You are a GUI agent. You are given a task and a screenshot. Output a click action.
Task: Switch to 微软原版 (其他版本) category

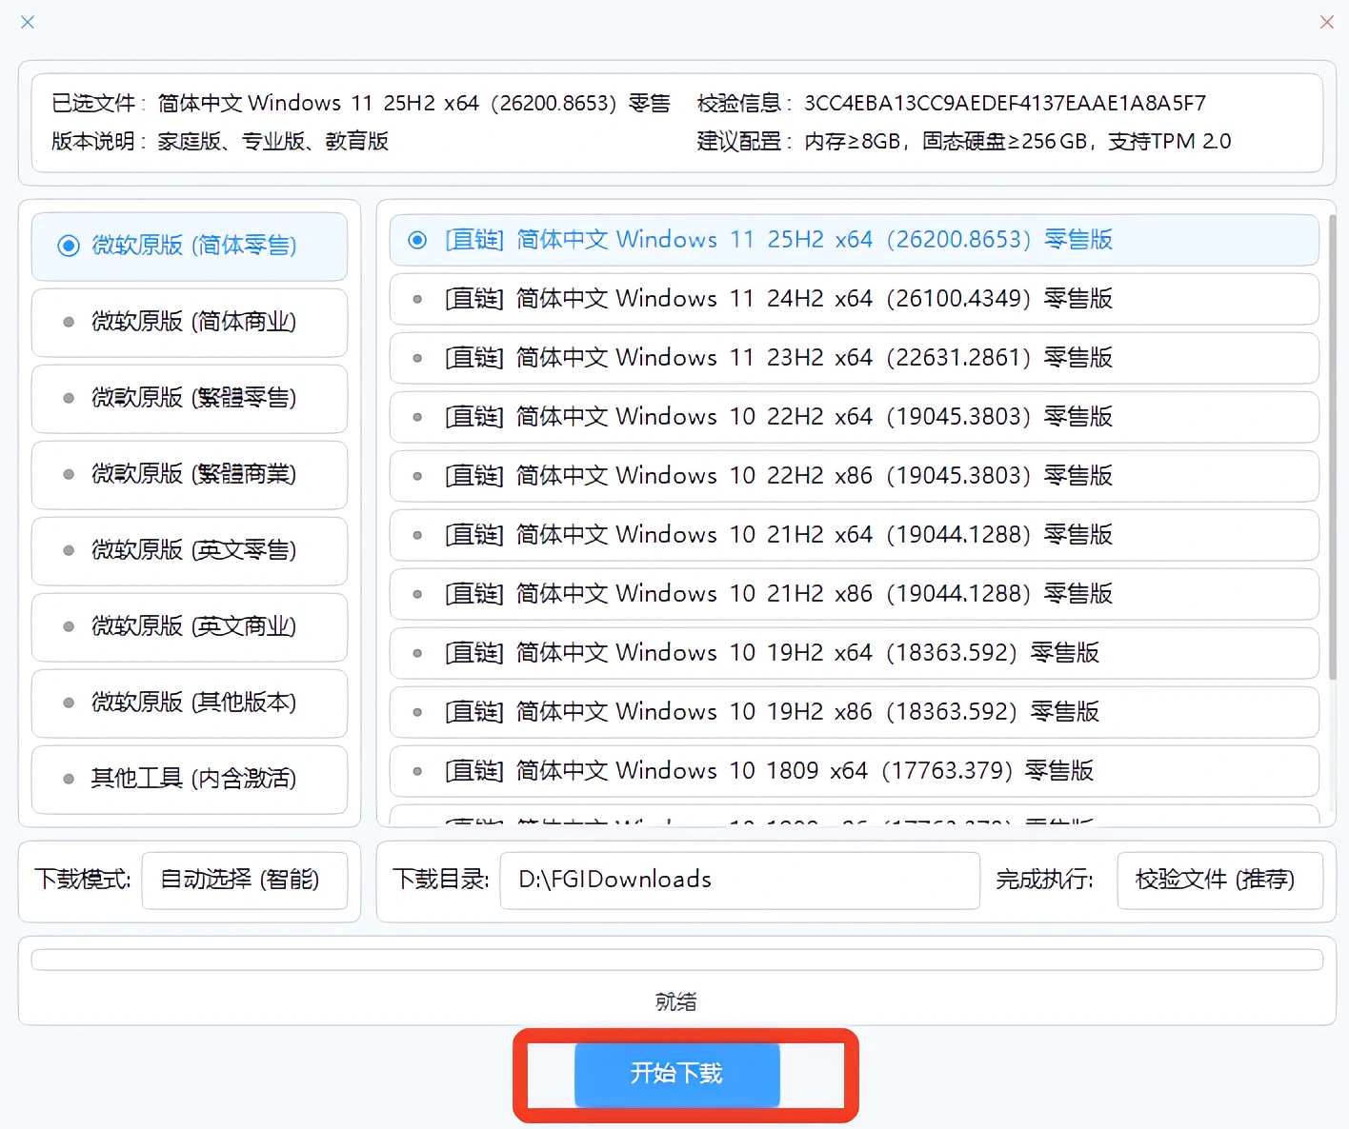pos(190,703)
